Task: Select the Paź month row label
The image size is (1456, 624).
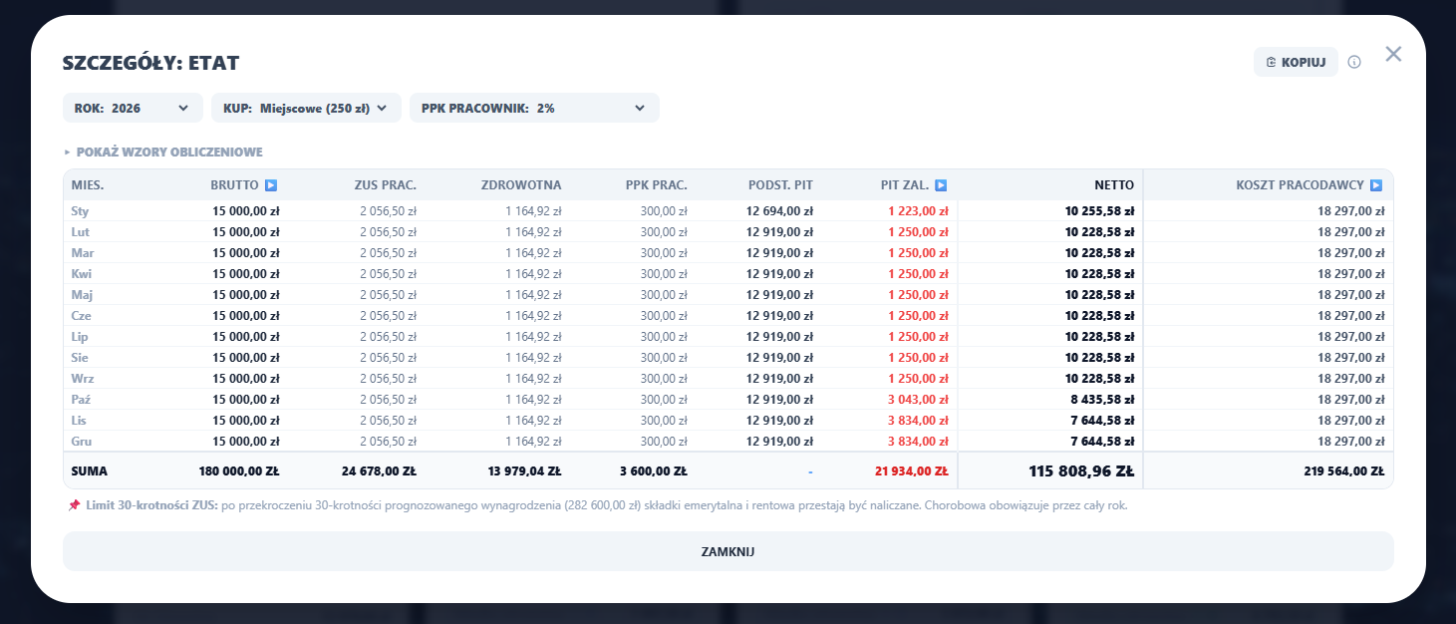Action: tap(81, 400)
